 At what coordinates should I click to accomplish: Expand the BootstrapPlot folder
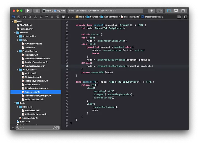pos(17,36)
